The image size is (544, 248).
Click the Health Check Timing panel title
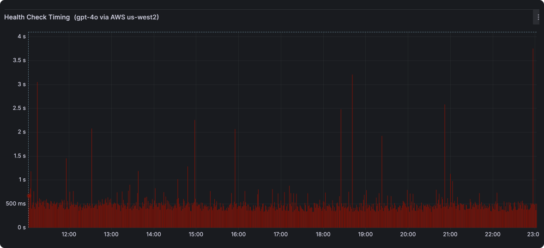[x=37, y=17]
